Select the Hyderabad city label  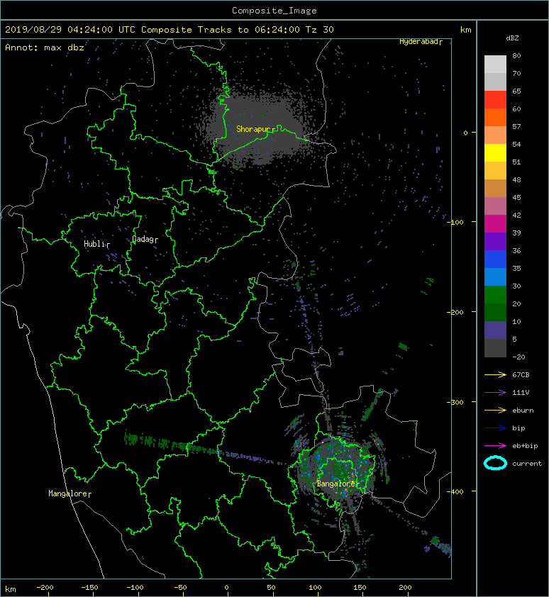[x=421, y=42]
